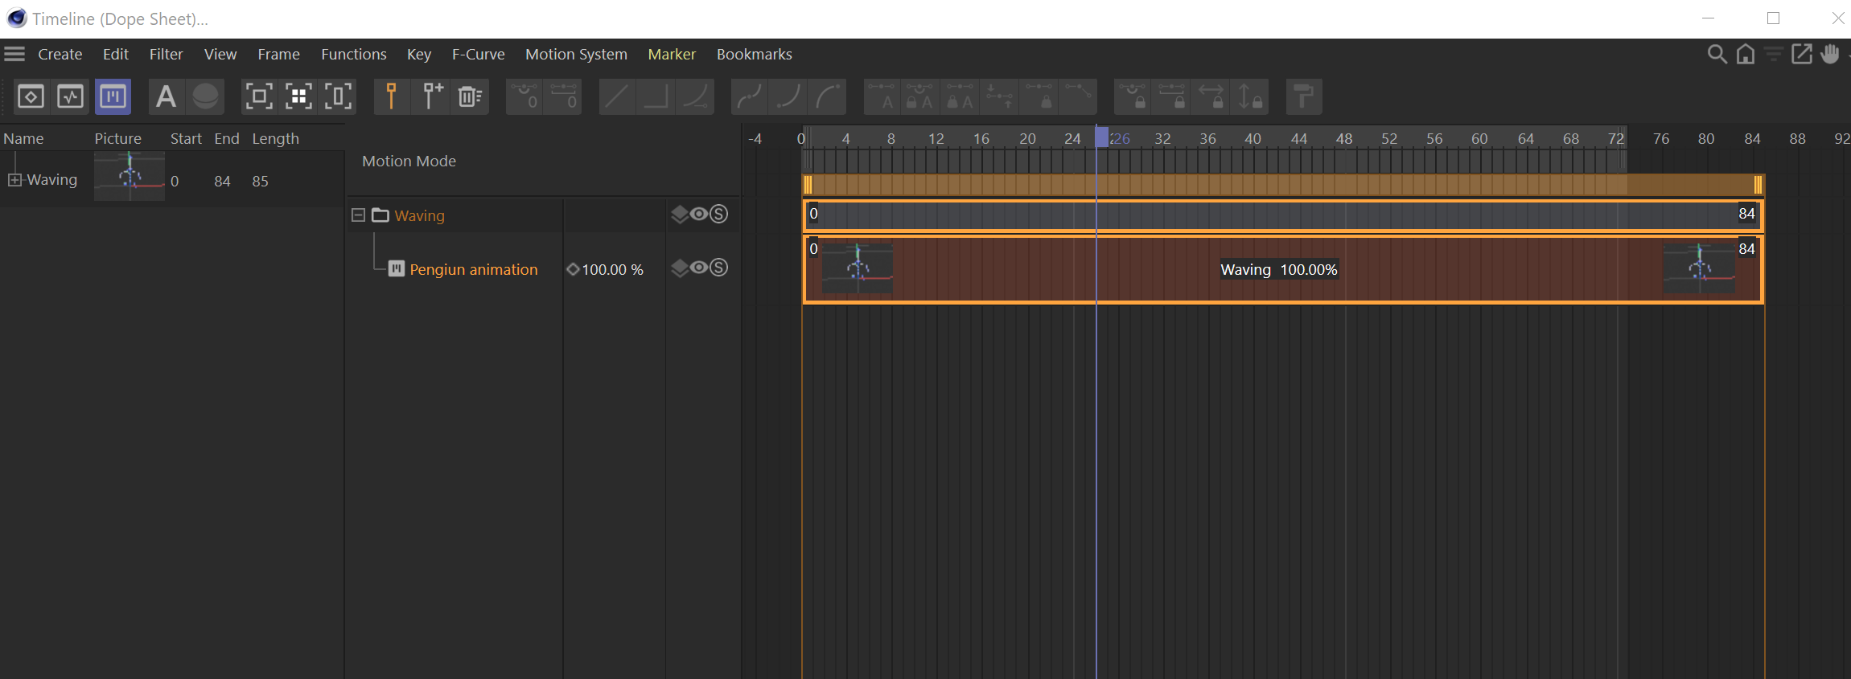Click the Automatic mode 'A' toolbar icon
The width and height of the screenshot is (1851, 679).
tap(166, 97)
